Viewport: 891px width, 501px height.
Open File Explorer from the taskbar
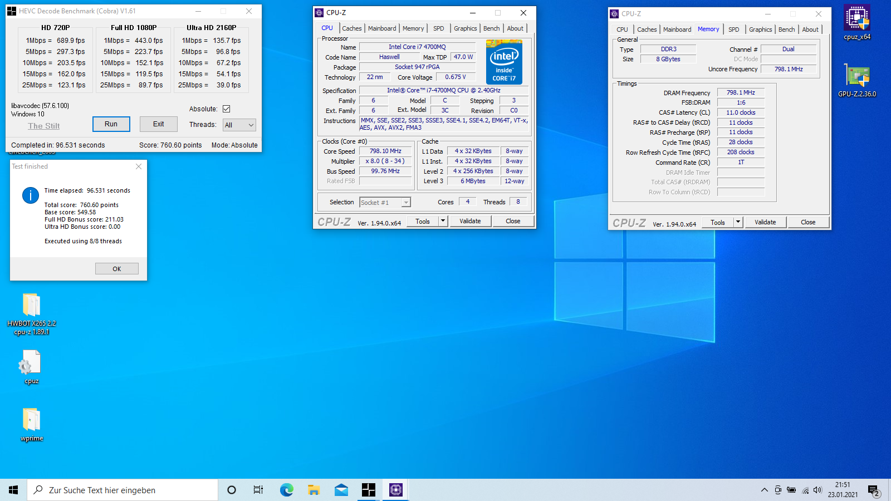[314, 490]
